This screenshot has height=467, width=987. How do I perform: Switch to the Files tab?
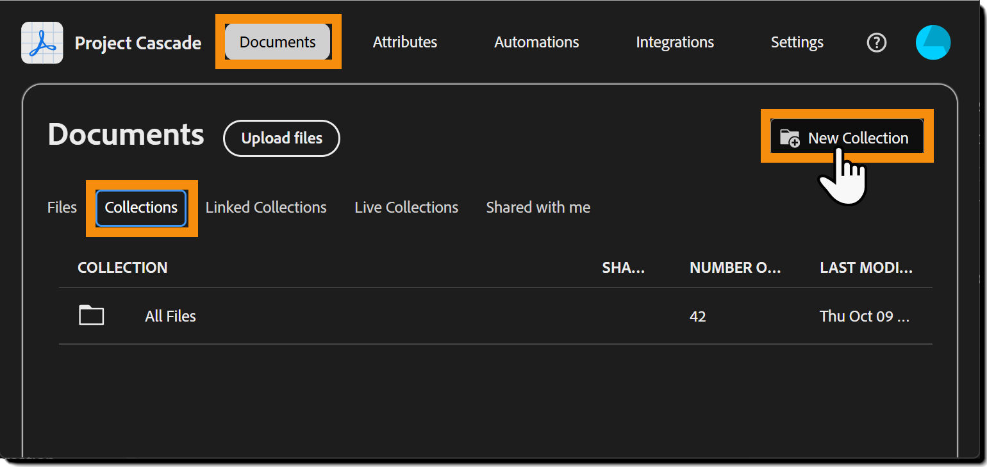61,207
